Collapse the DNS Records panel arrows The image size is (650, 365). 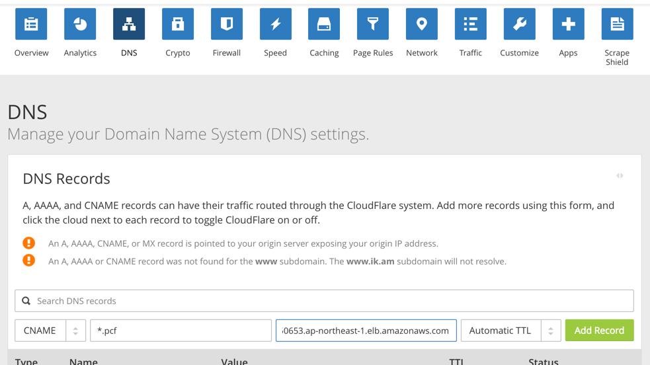coord(620,176)
